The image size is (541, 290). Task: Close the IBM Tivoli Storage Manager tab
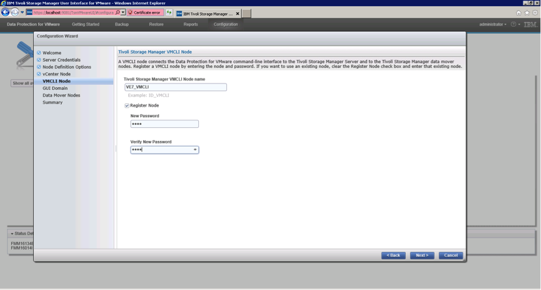(x=238, y=14)
